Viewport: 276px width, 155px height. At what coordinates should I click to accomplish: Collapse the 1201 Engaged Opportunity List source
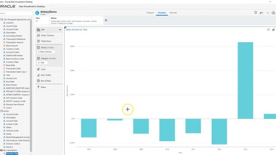[1, 19]
